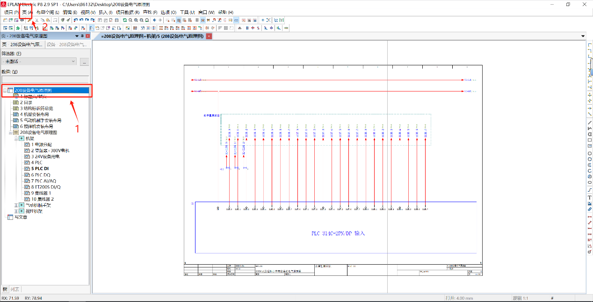Collapse the 208设备电气原理图 sub-structure node
593x302 pixels.
point(10,133)
